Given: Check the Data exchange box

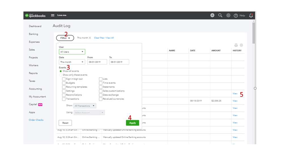Looking at the screenshot, I should pos(101,95).
